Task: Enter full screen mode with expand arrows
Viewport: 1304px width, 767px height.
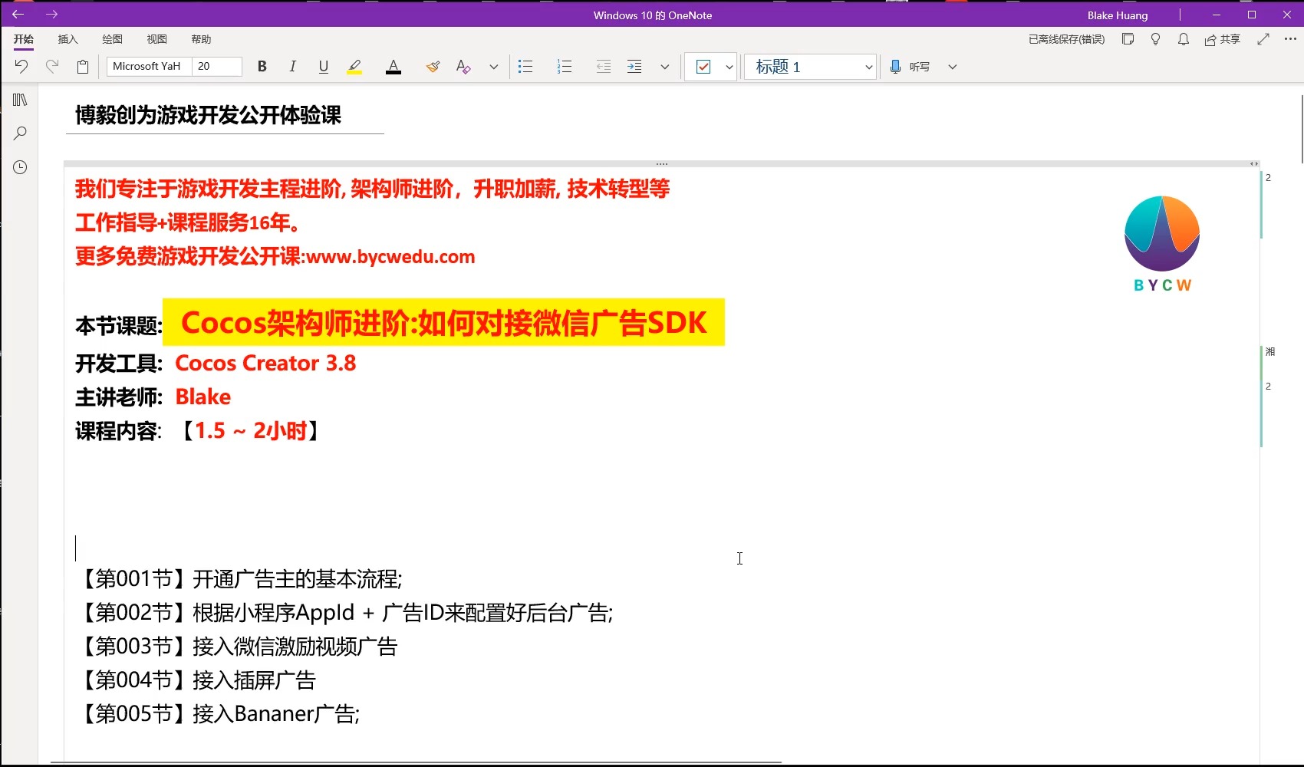Action: (1263, 39)
